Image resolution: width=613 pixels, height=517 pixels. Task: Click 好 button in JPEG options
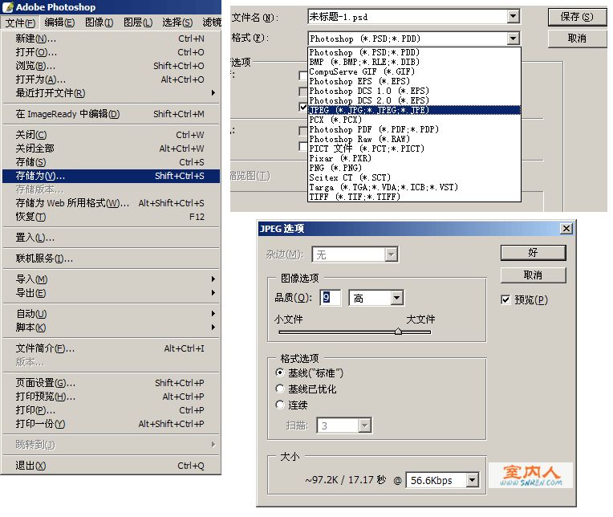(x=534, y=253)
